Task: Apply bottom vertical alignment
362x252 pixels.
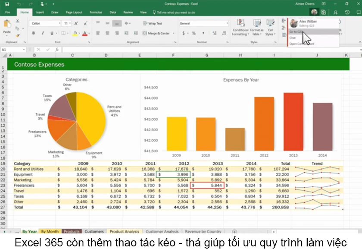Action: click(x=117, y=23)
